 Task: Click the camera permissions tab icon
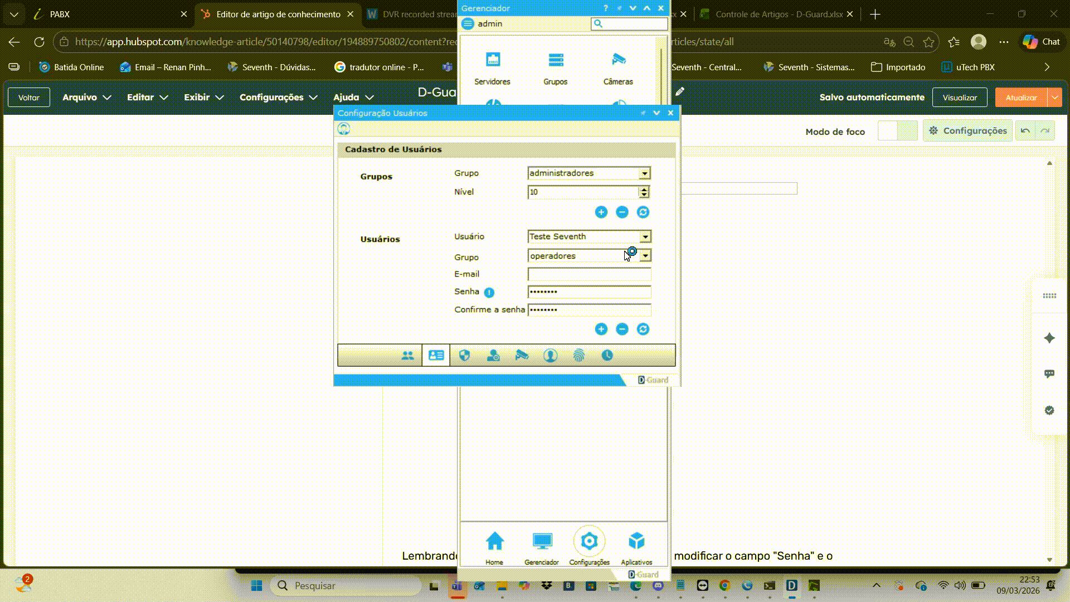click(x=522, y=356)
